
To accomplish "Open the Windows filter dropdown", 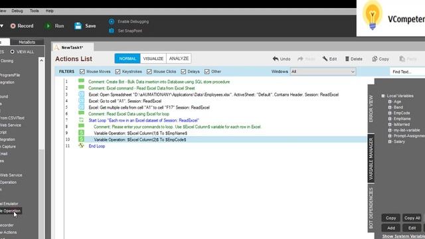I will click(323, 72).
